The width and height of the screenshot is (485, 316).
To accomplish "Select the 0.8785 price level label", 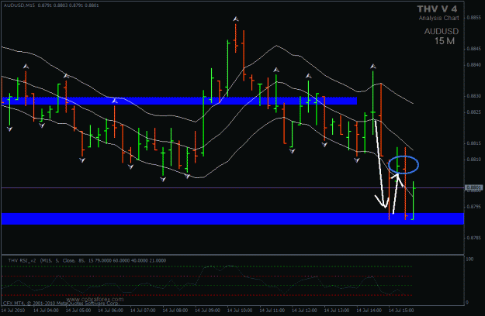I will (x=473, y=238).
